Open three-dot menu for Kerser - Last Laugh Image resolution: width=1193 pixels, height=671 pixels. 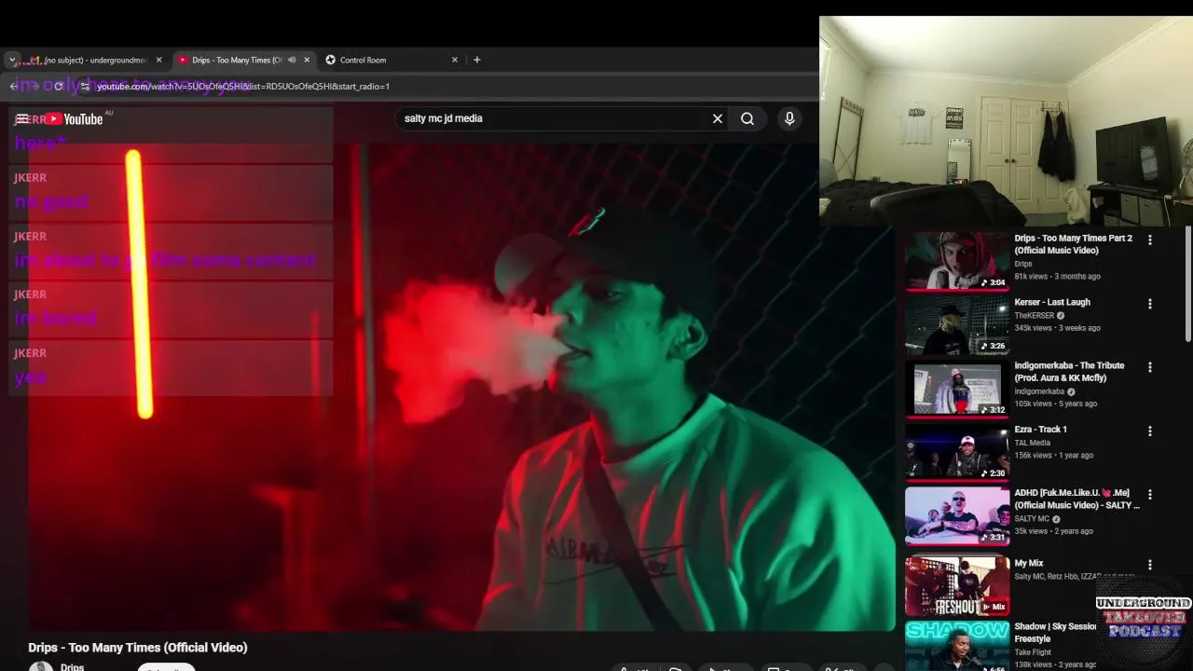pos(1149,304)
